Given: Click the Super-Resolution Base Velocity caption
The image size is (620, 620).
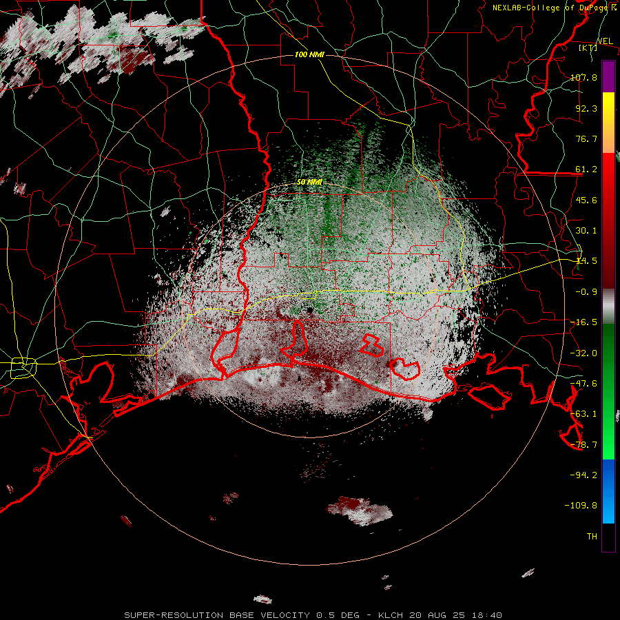Looking at the screenshot, I should (x=313, y=615).
